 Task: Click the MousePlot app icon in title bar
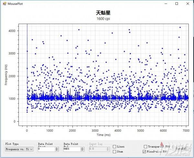[x=5, y=4]
